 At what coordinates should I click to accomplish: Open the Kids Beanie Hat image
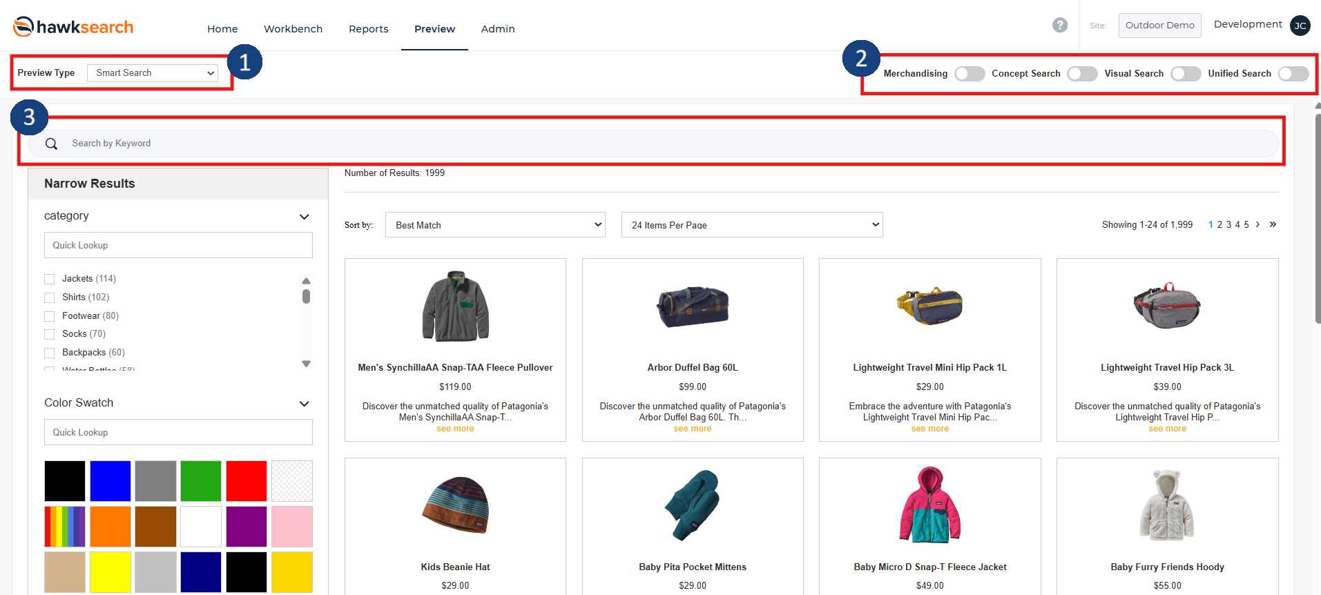455,507
